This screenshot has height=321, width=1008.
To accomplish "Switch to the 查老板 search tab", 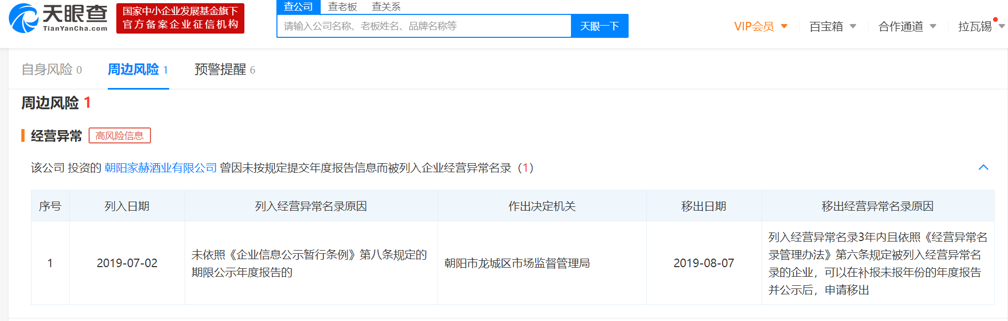I will coord(342,6).
